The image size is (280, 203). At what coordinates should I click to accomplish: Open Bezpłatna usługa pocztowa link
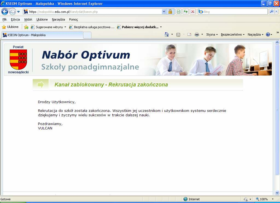point(92,27)
